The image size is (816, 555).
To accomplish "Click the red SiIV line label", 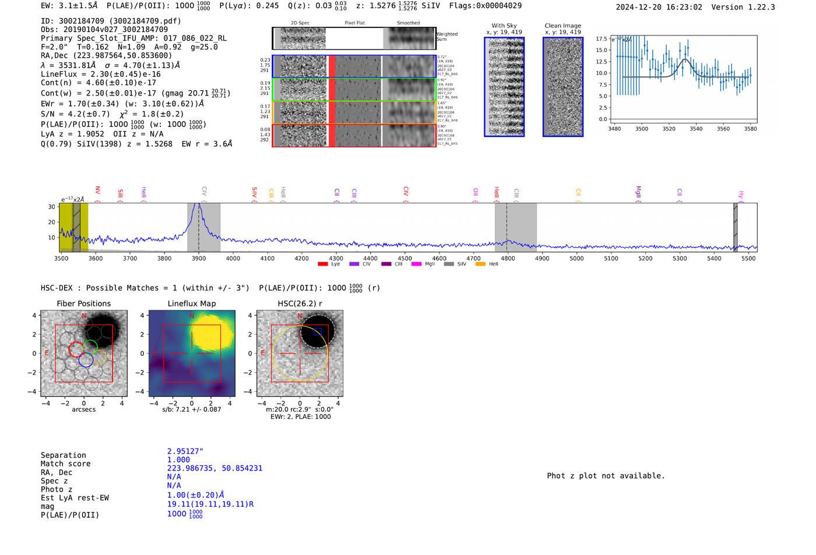I will [x=254, y=192].
